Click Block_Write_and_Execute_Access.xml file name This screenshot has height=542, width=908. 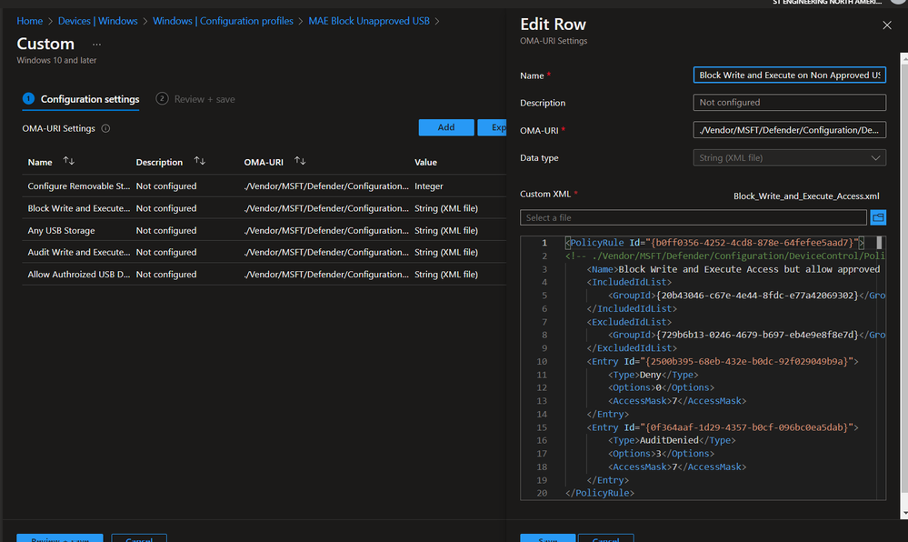coord(806,196)
